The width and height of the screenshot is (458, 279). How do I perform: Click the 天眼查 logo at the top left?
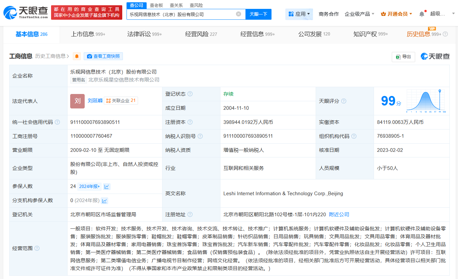click(25, 12)
